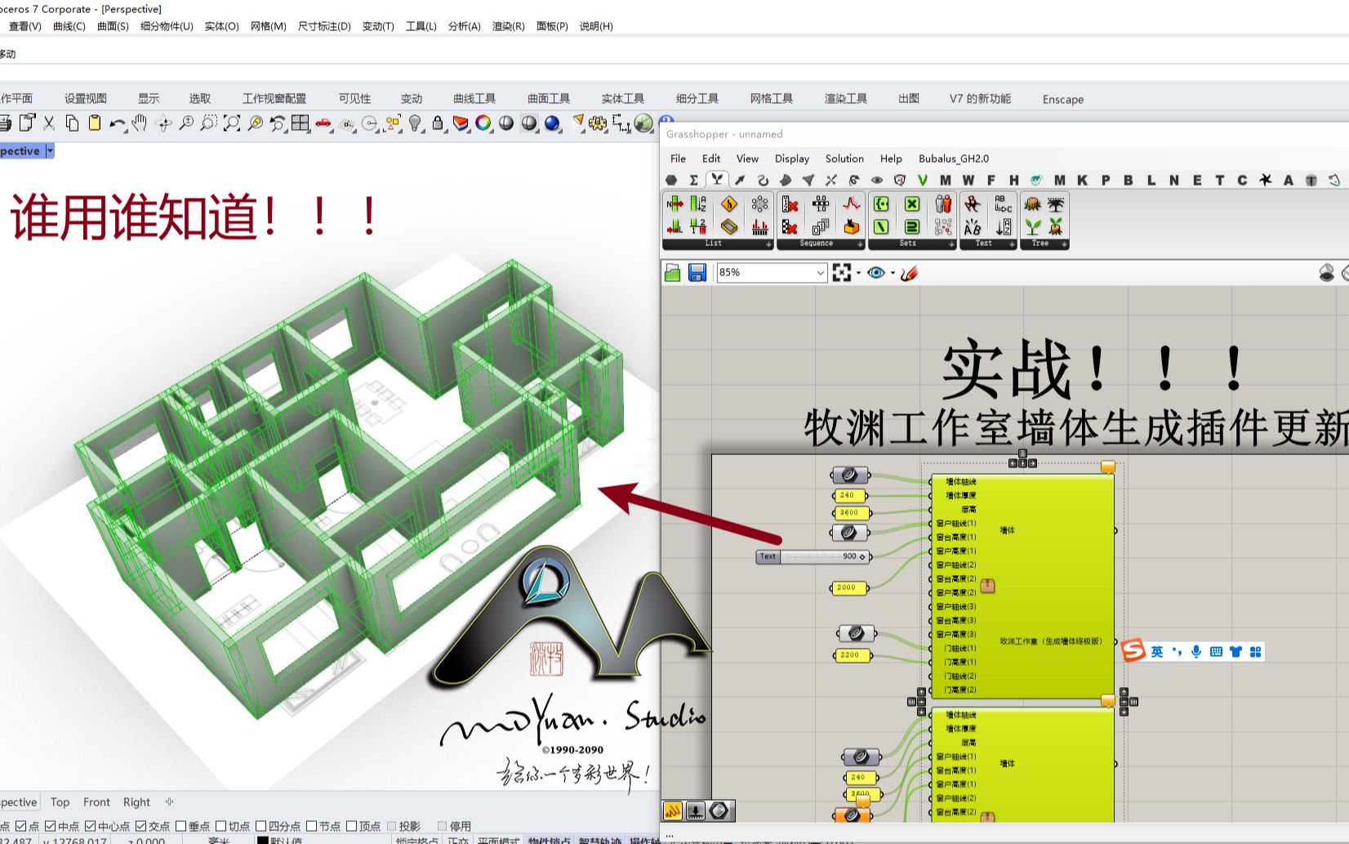Toggle the 停用 disable snaps checkbox
Viewport: 1349px width, 844px height.
coord(443,826)
